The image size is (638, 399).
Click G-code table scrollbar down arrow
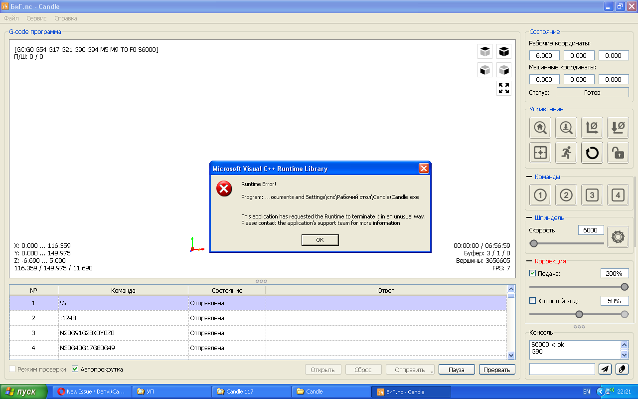pos(511,355)
